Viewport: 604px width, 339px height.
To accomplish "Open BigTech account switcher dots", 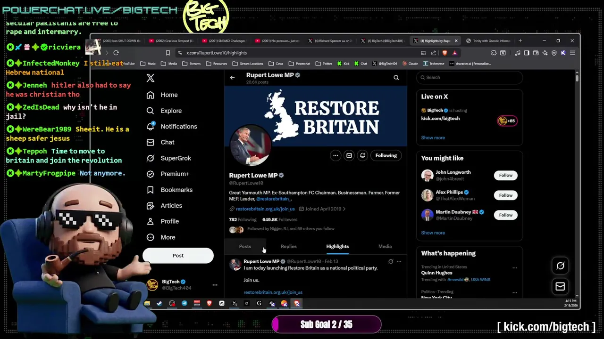I will click(x=215, y=285).
